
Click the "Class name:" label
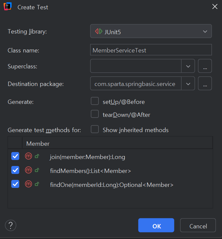(x=24, y=50)
